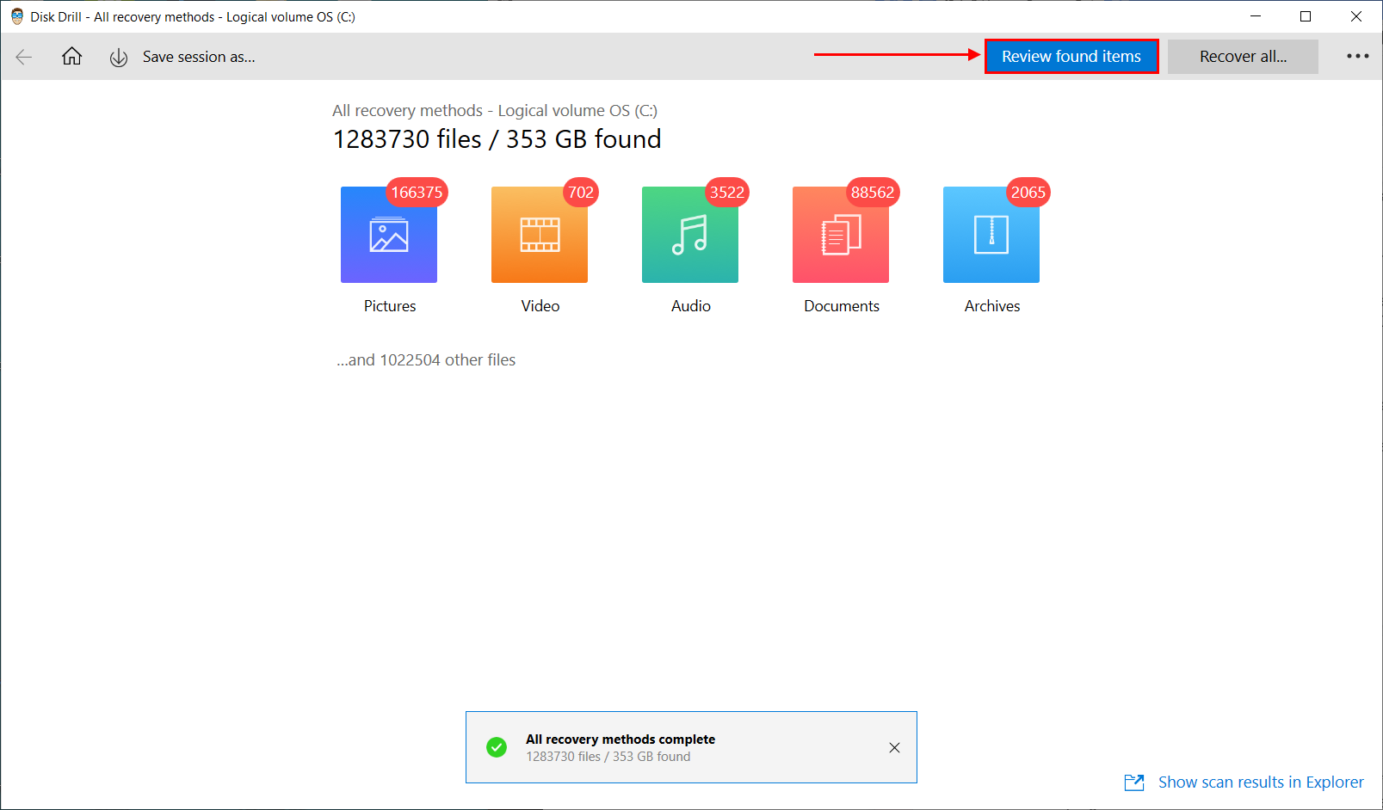Click the 702 badge on Video
1383x810 pixels.
(x=581, y=193)
